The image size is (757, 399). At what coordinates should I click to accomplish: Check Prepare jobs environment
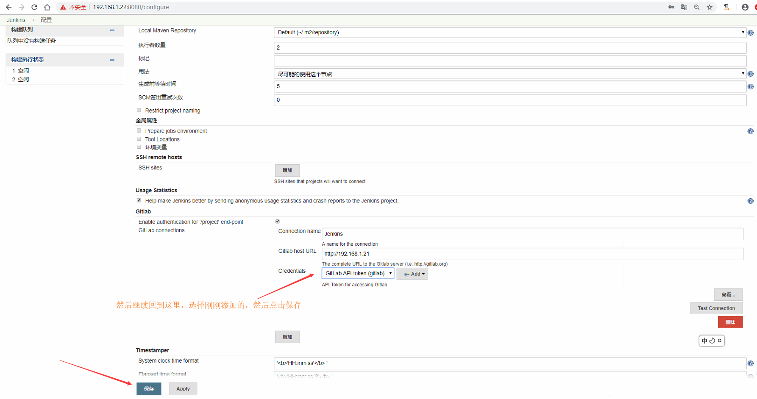139,130
